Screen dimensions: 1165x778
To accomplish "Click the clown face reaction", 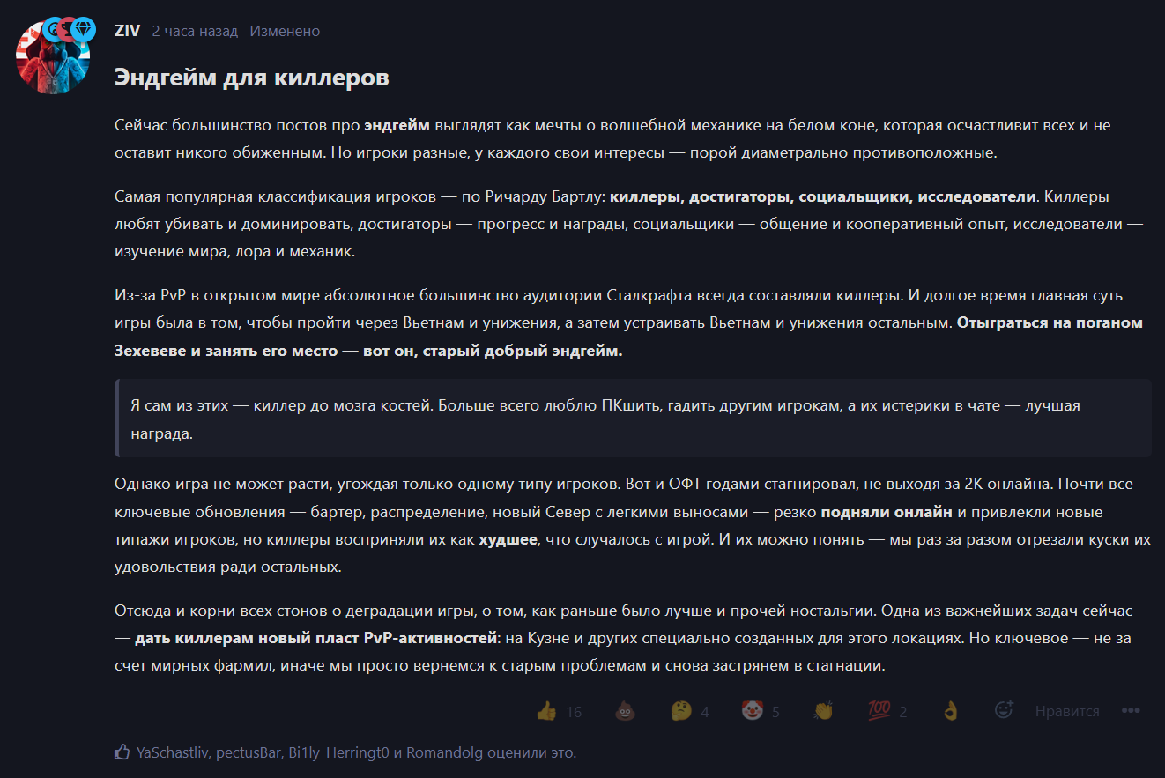I will tap(761, 711).
